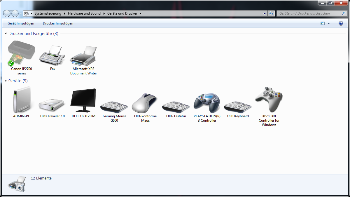350x197 pixels.
Task: Collapse the Geräte (9) group
Action: click(6, 81)
